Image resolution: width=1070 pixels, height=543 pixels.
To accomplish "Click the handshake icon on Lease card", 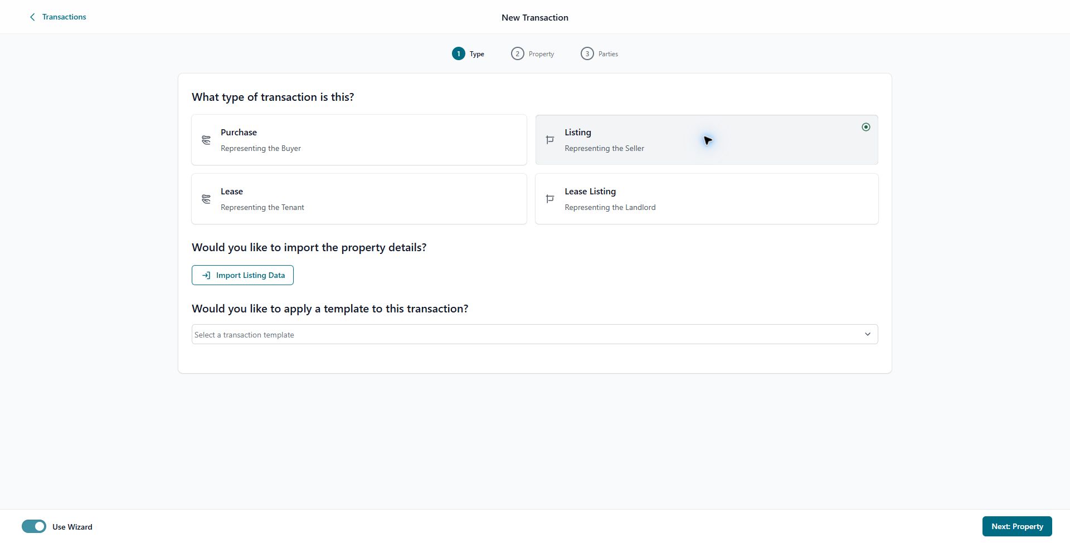I will click(x=206, y=199).
